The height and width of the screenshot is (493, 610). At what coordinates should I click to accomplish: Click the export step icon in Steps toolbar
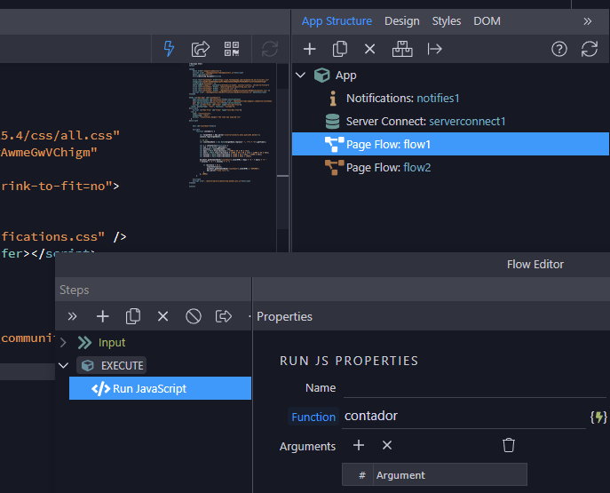(x=224, y=316)
